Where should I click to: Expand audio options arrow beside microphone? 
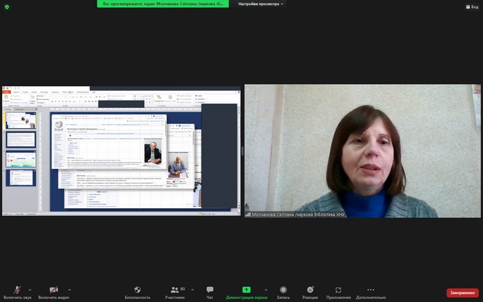click(31, 289)
